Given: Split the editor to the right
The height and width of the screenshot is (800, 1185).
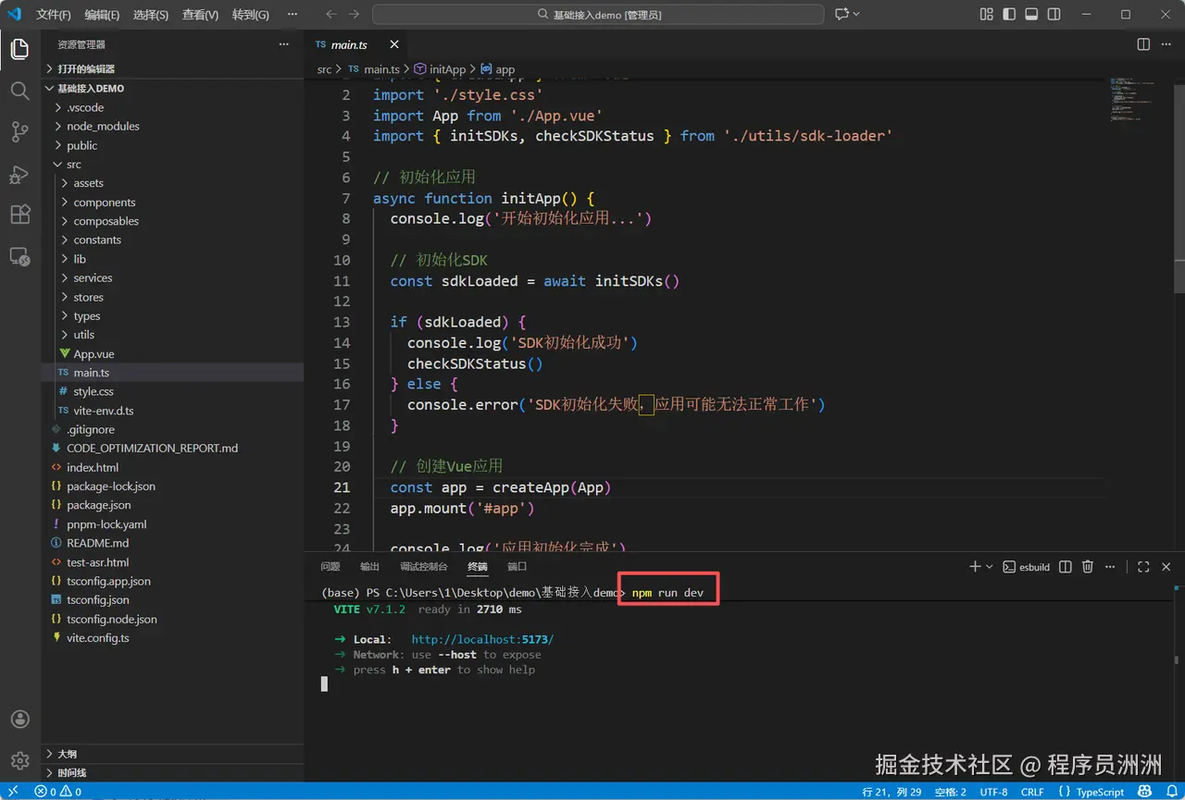Looking at the screenshot, I should 1143,44.
